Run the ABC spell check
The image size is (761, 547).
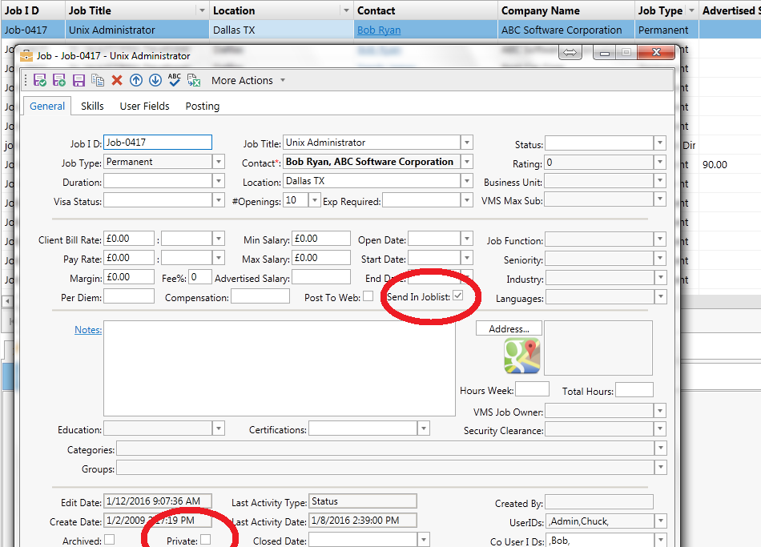(175, 80)
